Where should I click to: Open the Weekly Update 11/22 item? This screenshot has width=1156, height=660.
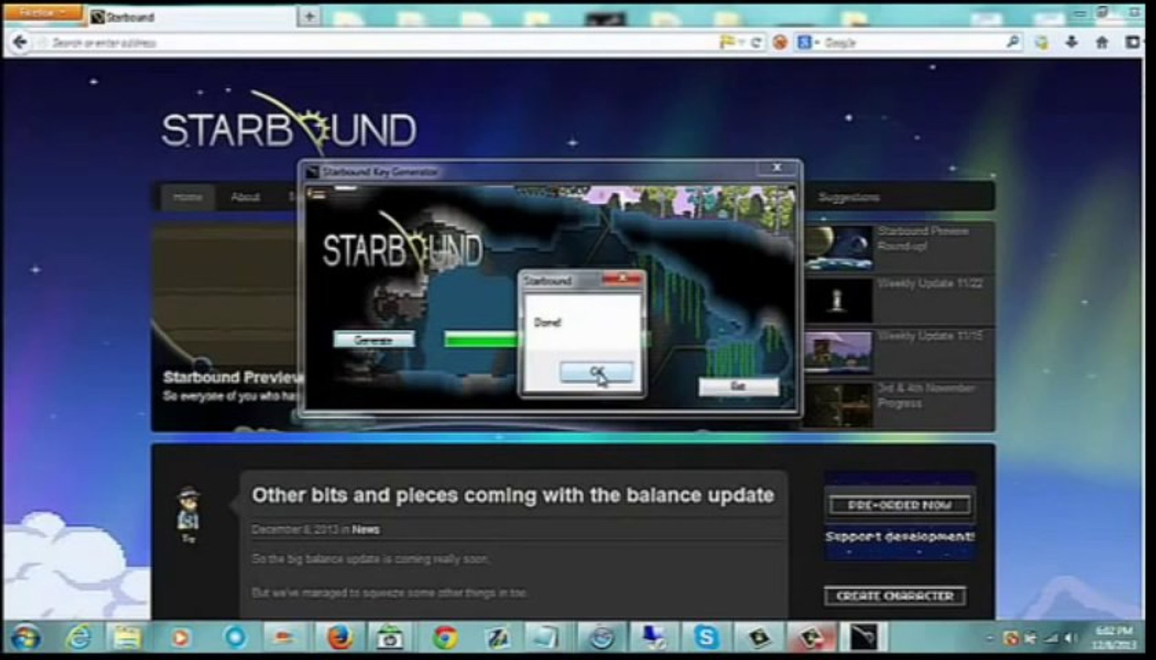pos(899,300)
